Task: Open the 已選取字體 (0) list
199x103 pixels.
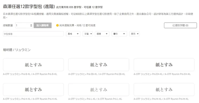Action: point(180,25)
